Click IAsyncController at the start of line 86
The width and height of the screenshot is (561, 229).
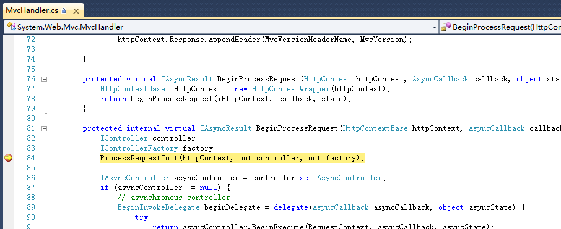(134, 178)
